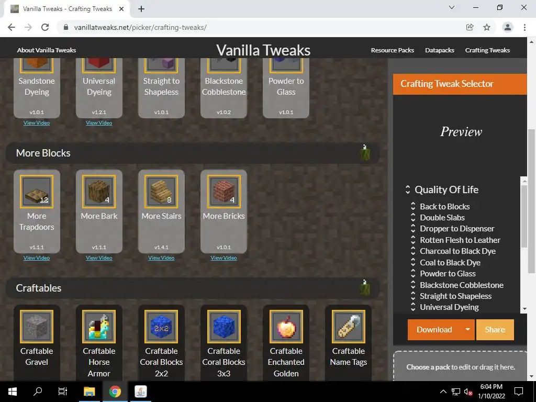
Task: Close the Vanilla Tweaks browser tab
Action: pyautogui.click(x=121, y=9)
